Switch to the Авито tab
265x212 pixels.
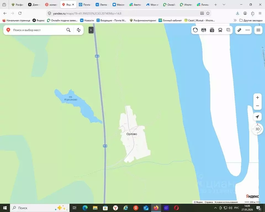(x=135, y=5)
